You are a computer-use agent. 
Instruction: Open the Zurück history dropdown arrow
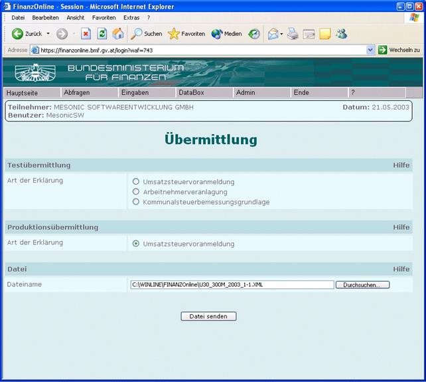(x=48, y=34)
